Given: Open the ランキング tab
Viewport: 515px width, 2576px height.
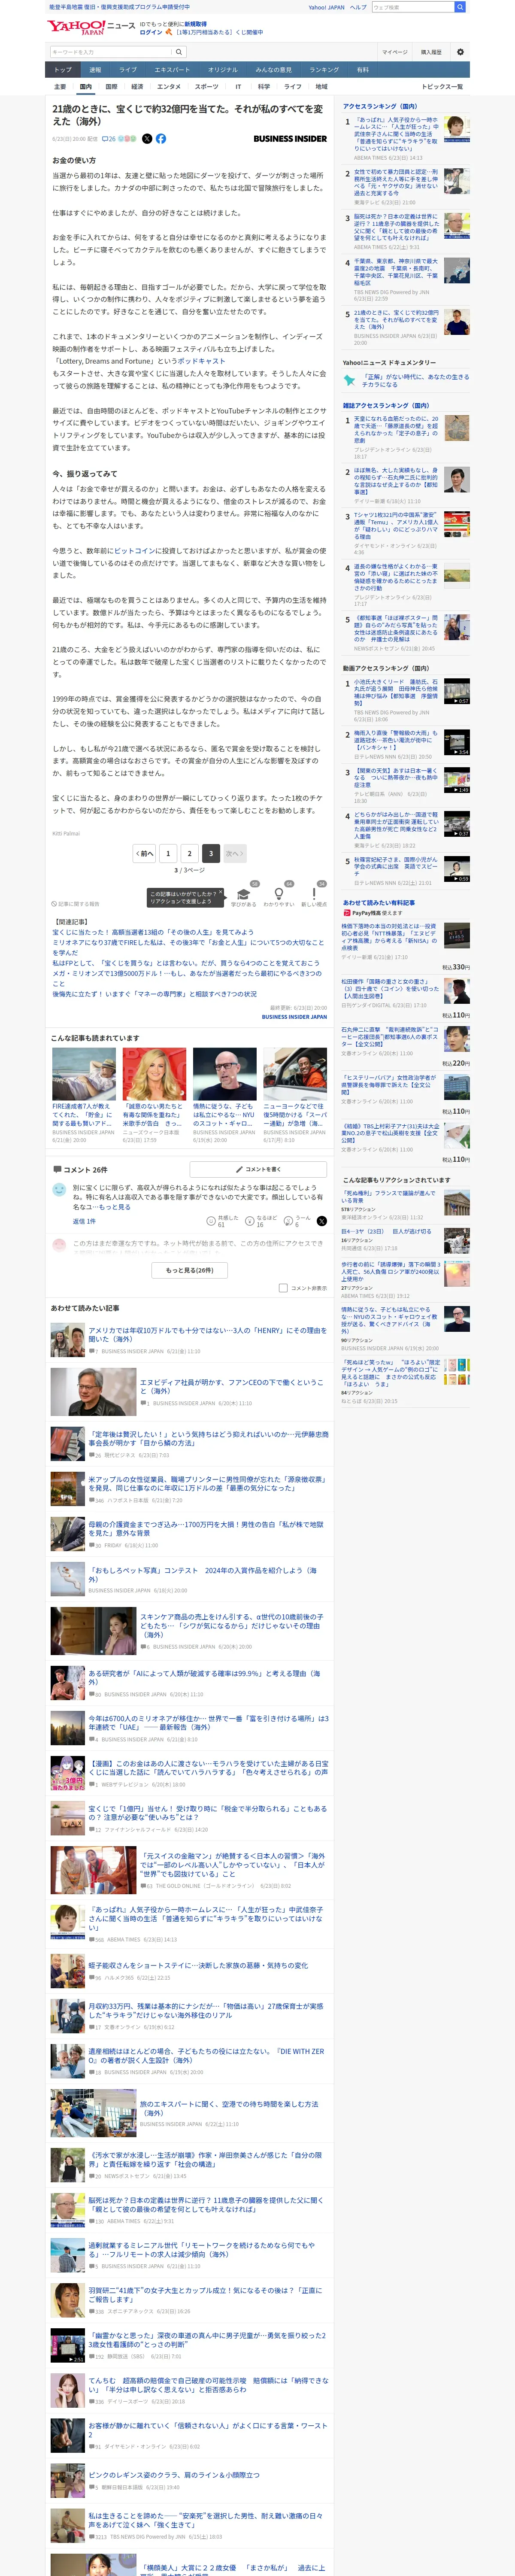Looking at the screenshot, I should click(323, 70).
